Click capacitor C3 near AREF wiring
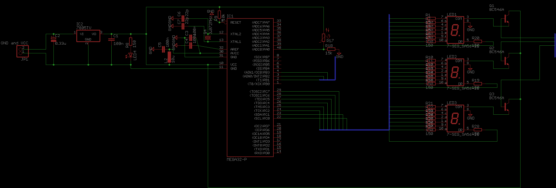 191,38
